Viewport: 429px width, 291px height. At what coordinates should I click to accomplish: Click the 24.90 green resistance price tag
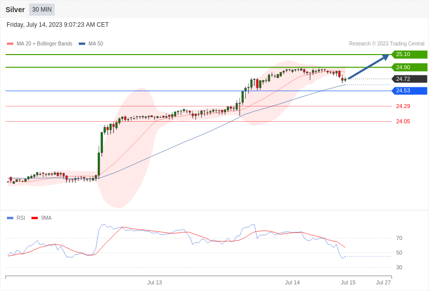click(x=409, y=67)
